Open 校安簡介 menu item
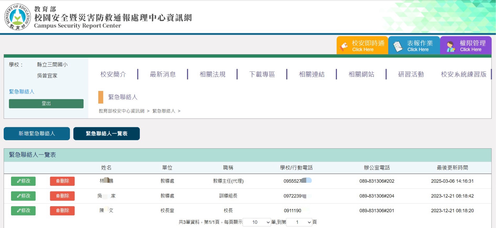 click(113, 74)
